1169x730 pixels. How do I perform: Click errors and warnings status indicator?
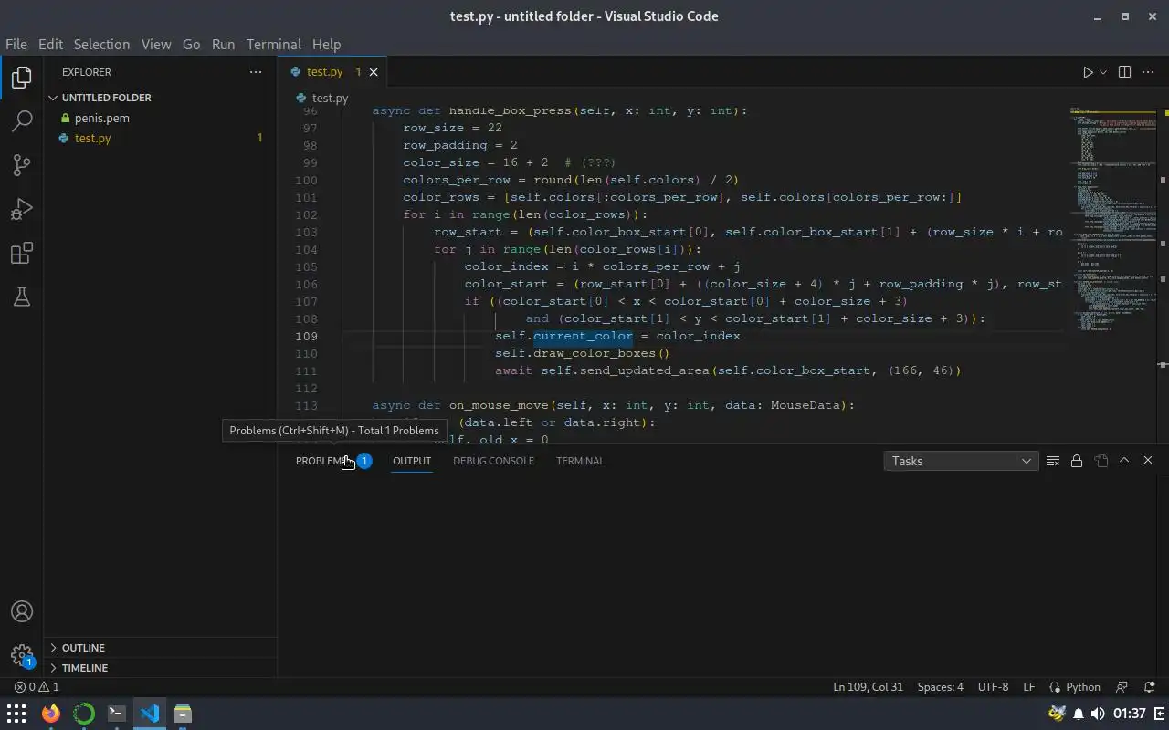37,687
